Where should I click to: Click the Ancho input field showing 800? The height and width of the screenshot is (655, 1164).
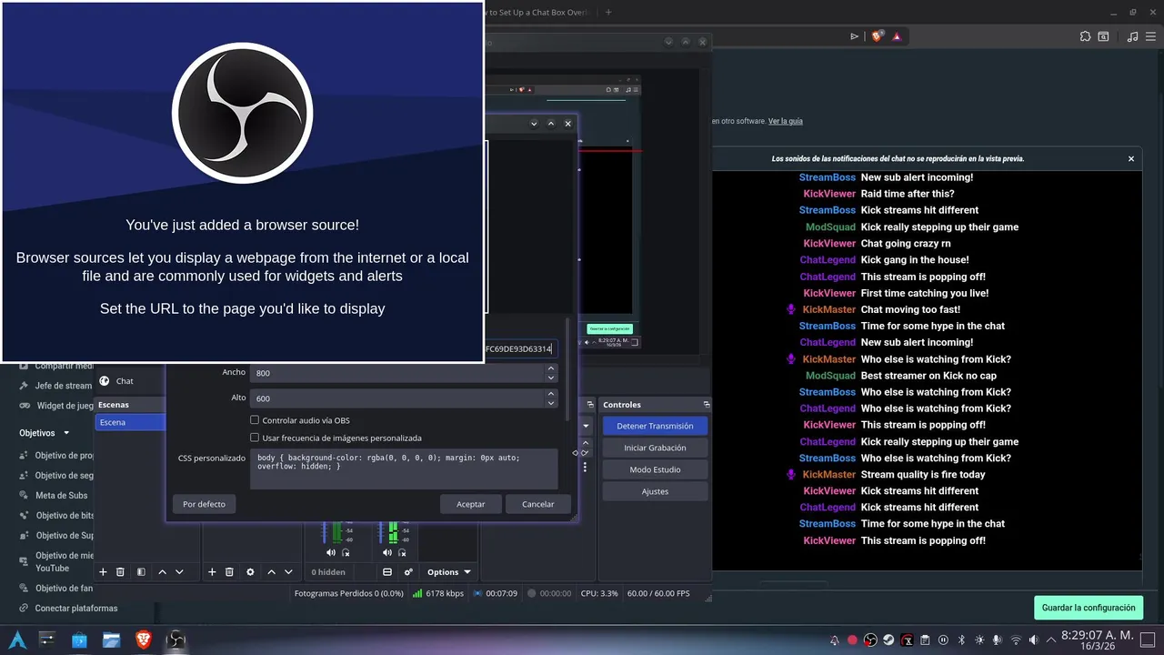[x=396, y=373]
